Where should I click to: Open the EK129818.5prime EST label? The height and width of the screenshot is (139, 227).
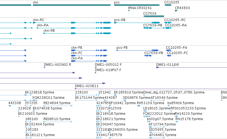(39, 92)
